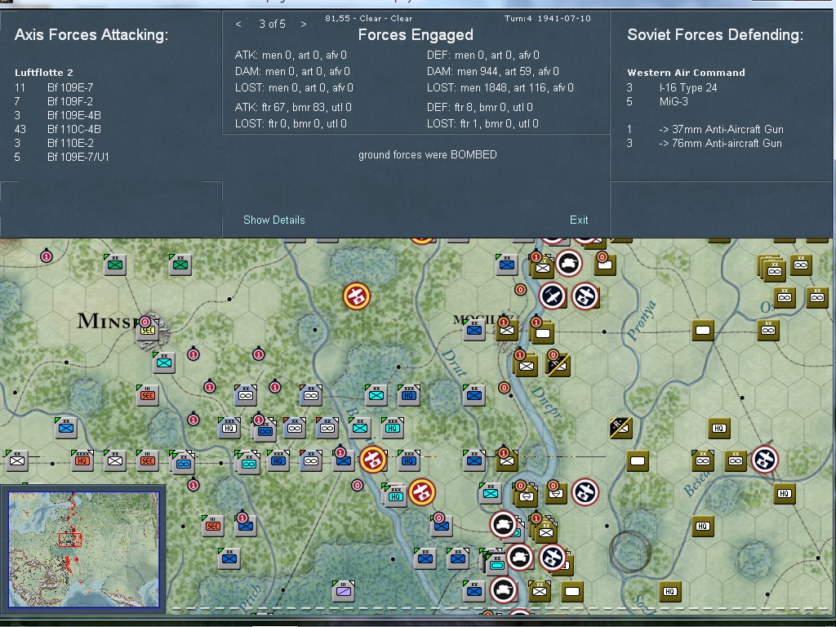836x627 pixels.
Task: Select blue XX infantry at Mogilev
Action: coord(474,330)
